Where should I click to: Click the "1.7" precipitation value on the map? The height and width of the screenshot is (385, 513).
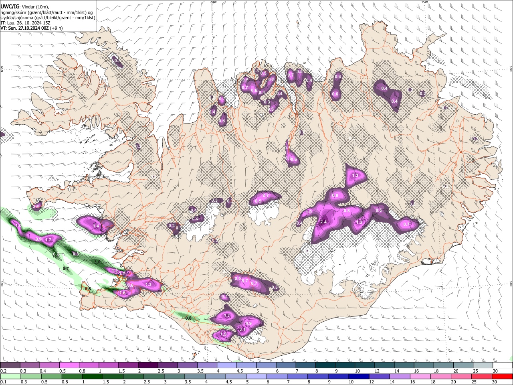click(x=48, y=240)
